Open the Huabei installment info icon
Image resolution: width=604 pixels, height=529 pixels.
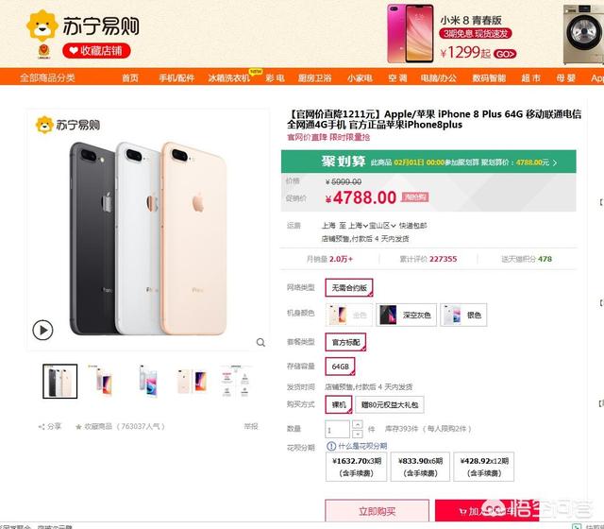pyautogui.click(x=331, y=446)
